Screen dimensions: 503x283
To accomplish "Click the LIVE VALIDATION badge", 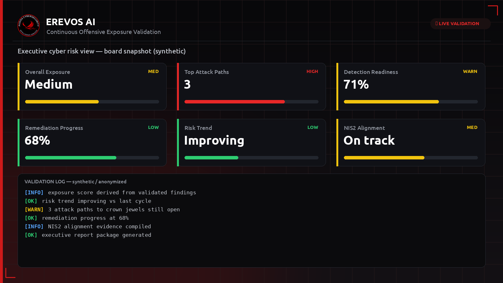I will click(x=460, y=24).
